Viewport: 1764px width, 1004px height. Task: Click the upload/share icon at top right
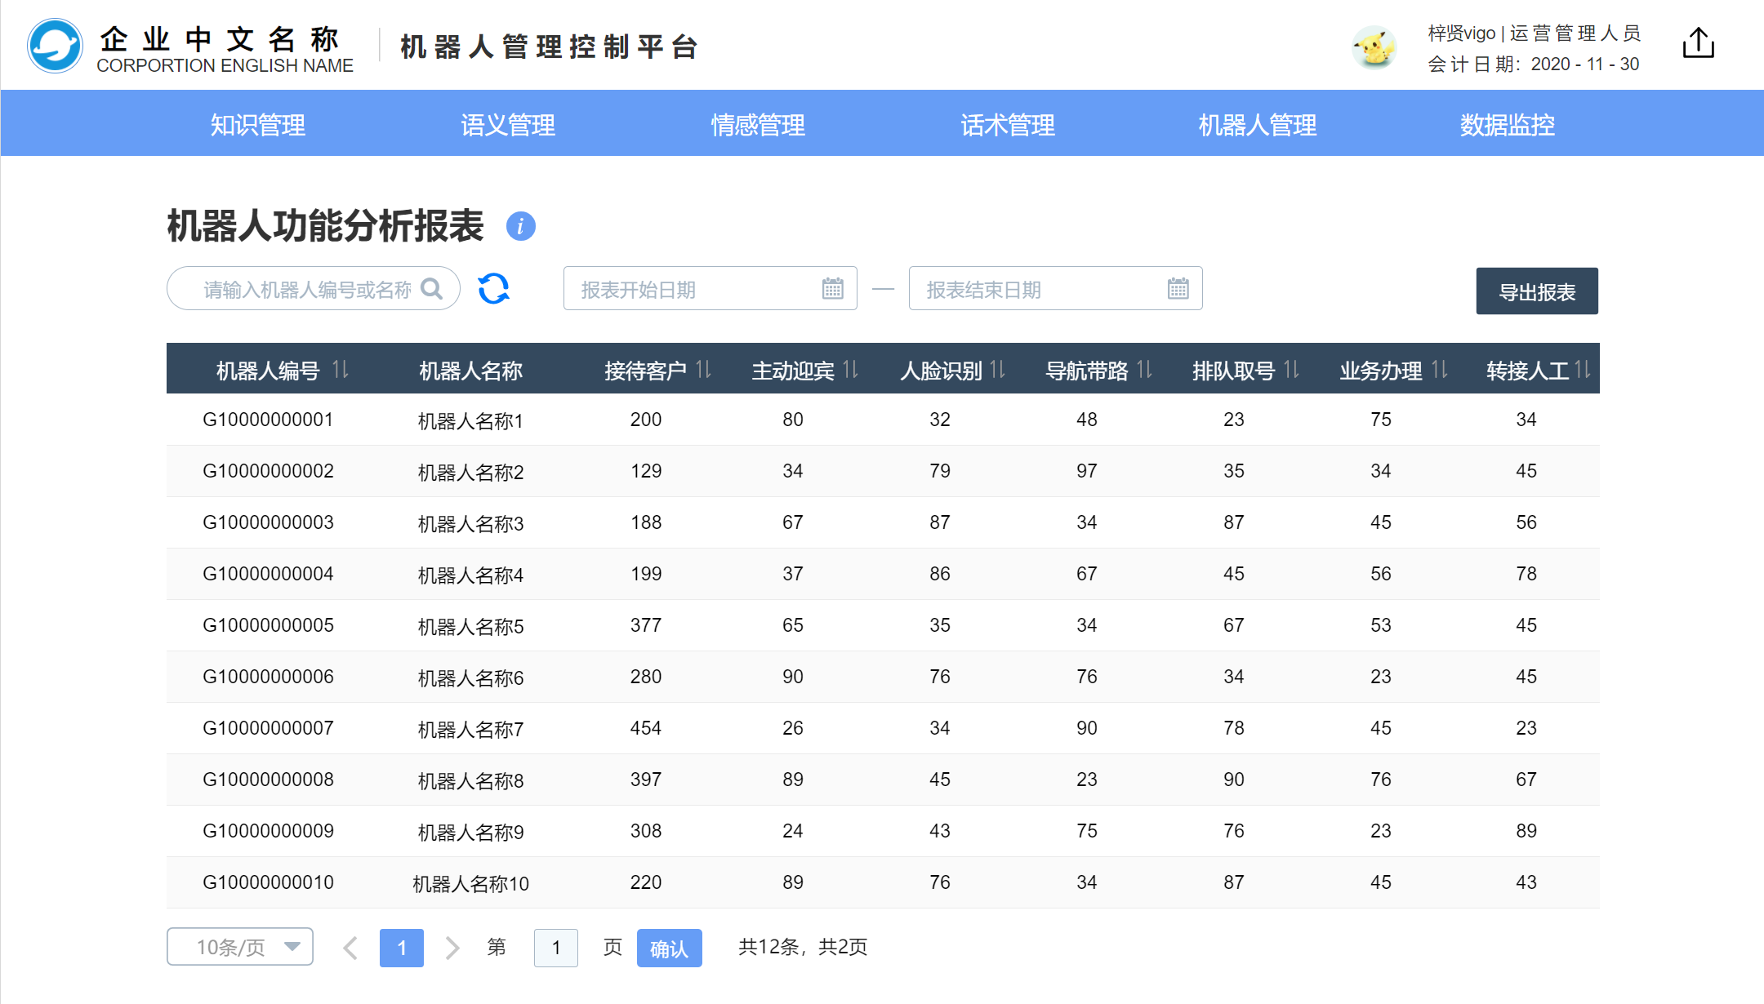[x=1698, y=43]
